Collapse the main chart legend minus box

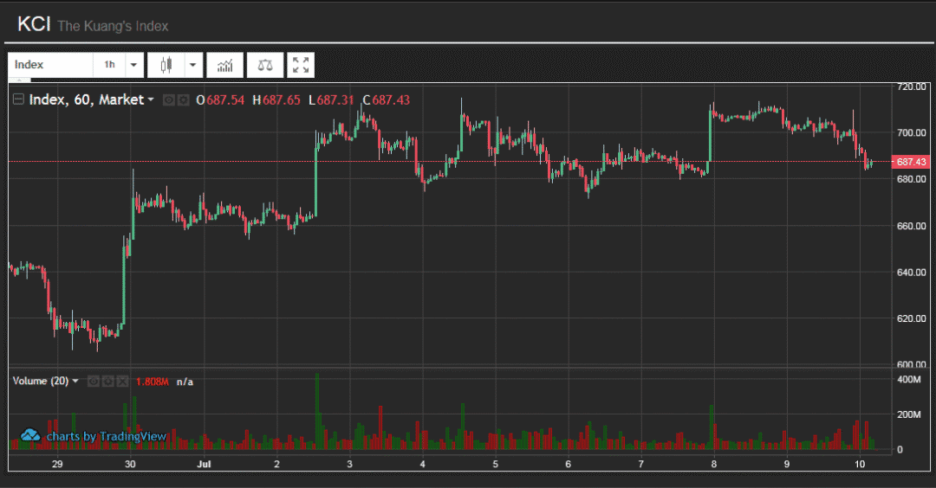(18, 100)
